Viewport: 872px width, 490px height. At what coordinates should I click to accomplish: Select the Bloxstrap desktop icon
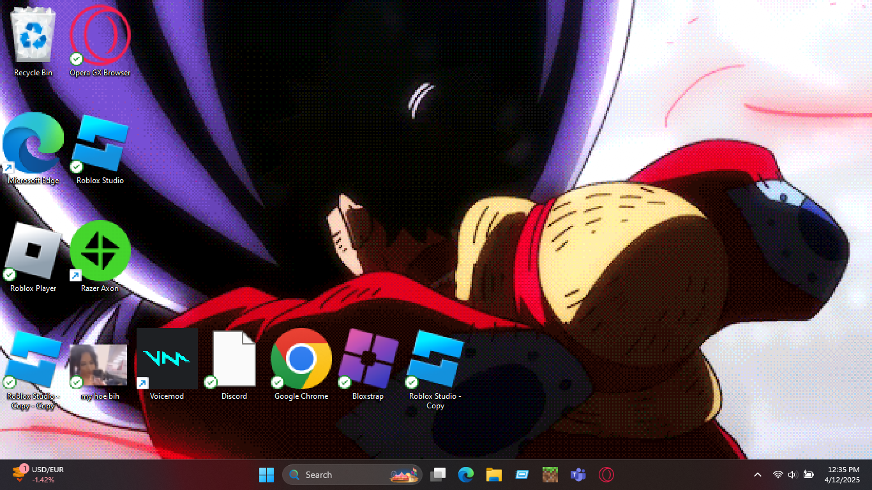pyautogui.click(x=368, y=365)
